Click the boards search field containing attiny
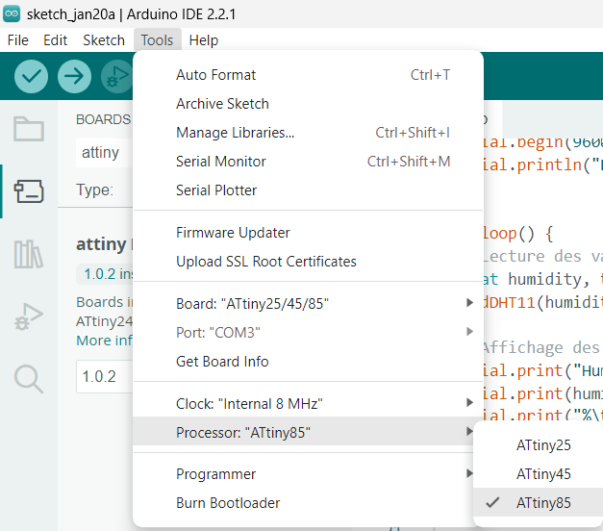This screenshot has height=531, width=603. [104, 152]
